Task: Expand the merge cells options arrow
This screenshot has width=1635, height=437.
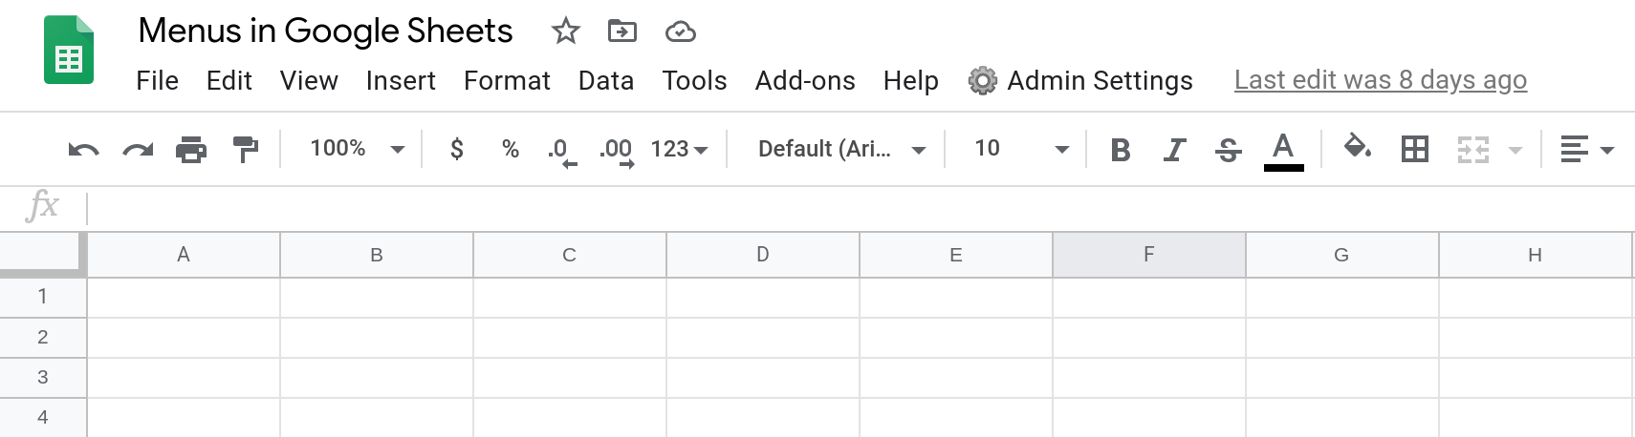Action: 1515,151
